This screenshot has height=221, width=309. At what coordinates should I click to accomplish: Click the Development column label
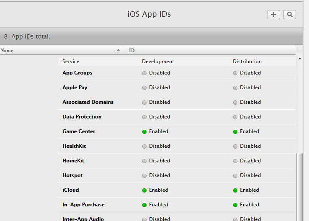158,62
